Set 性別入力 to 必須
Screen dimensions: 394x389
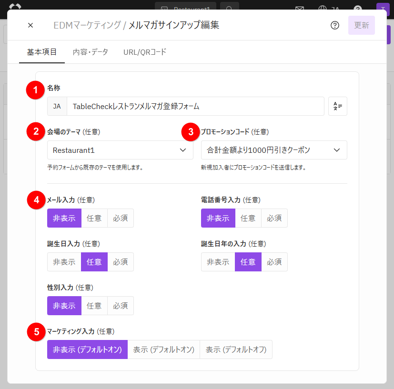coord(121,306)
